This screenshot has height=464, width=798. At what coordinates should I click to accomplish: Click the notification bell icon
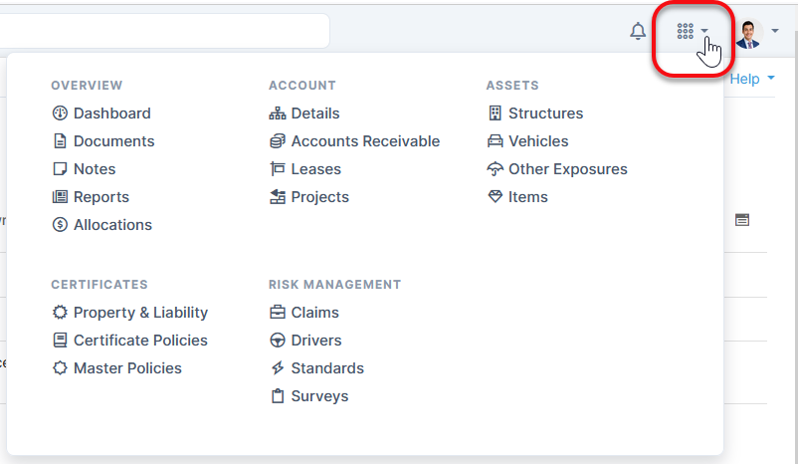tap(638, 32)
